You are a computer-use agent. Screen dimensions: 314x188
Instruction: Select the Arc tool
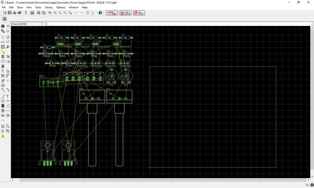pos(8,101)
